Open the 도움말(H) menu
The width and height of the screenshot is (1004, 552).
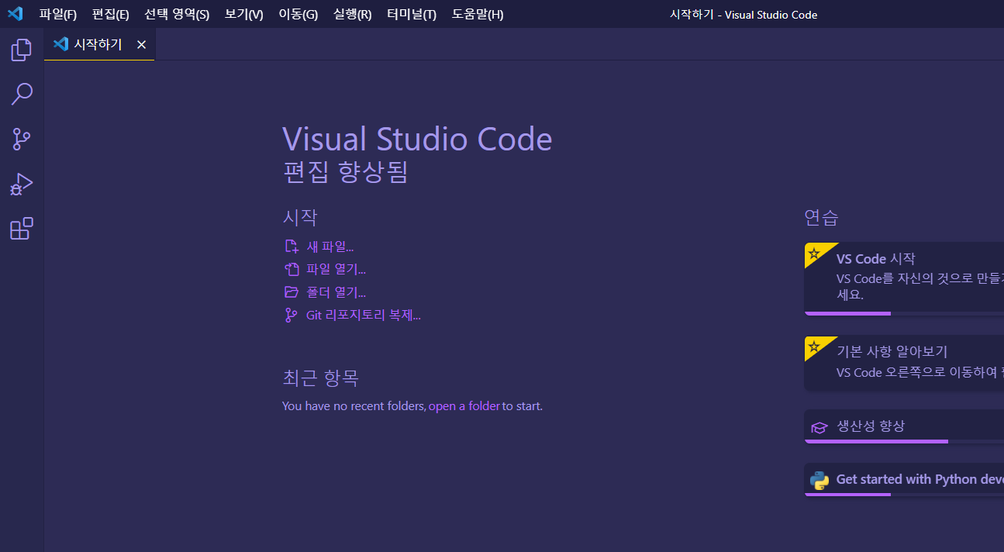[478, 15]
